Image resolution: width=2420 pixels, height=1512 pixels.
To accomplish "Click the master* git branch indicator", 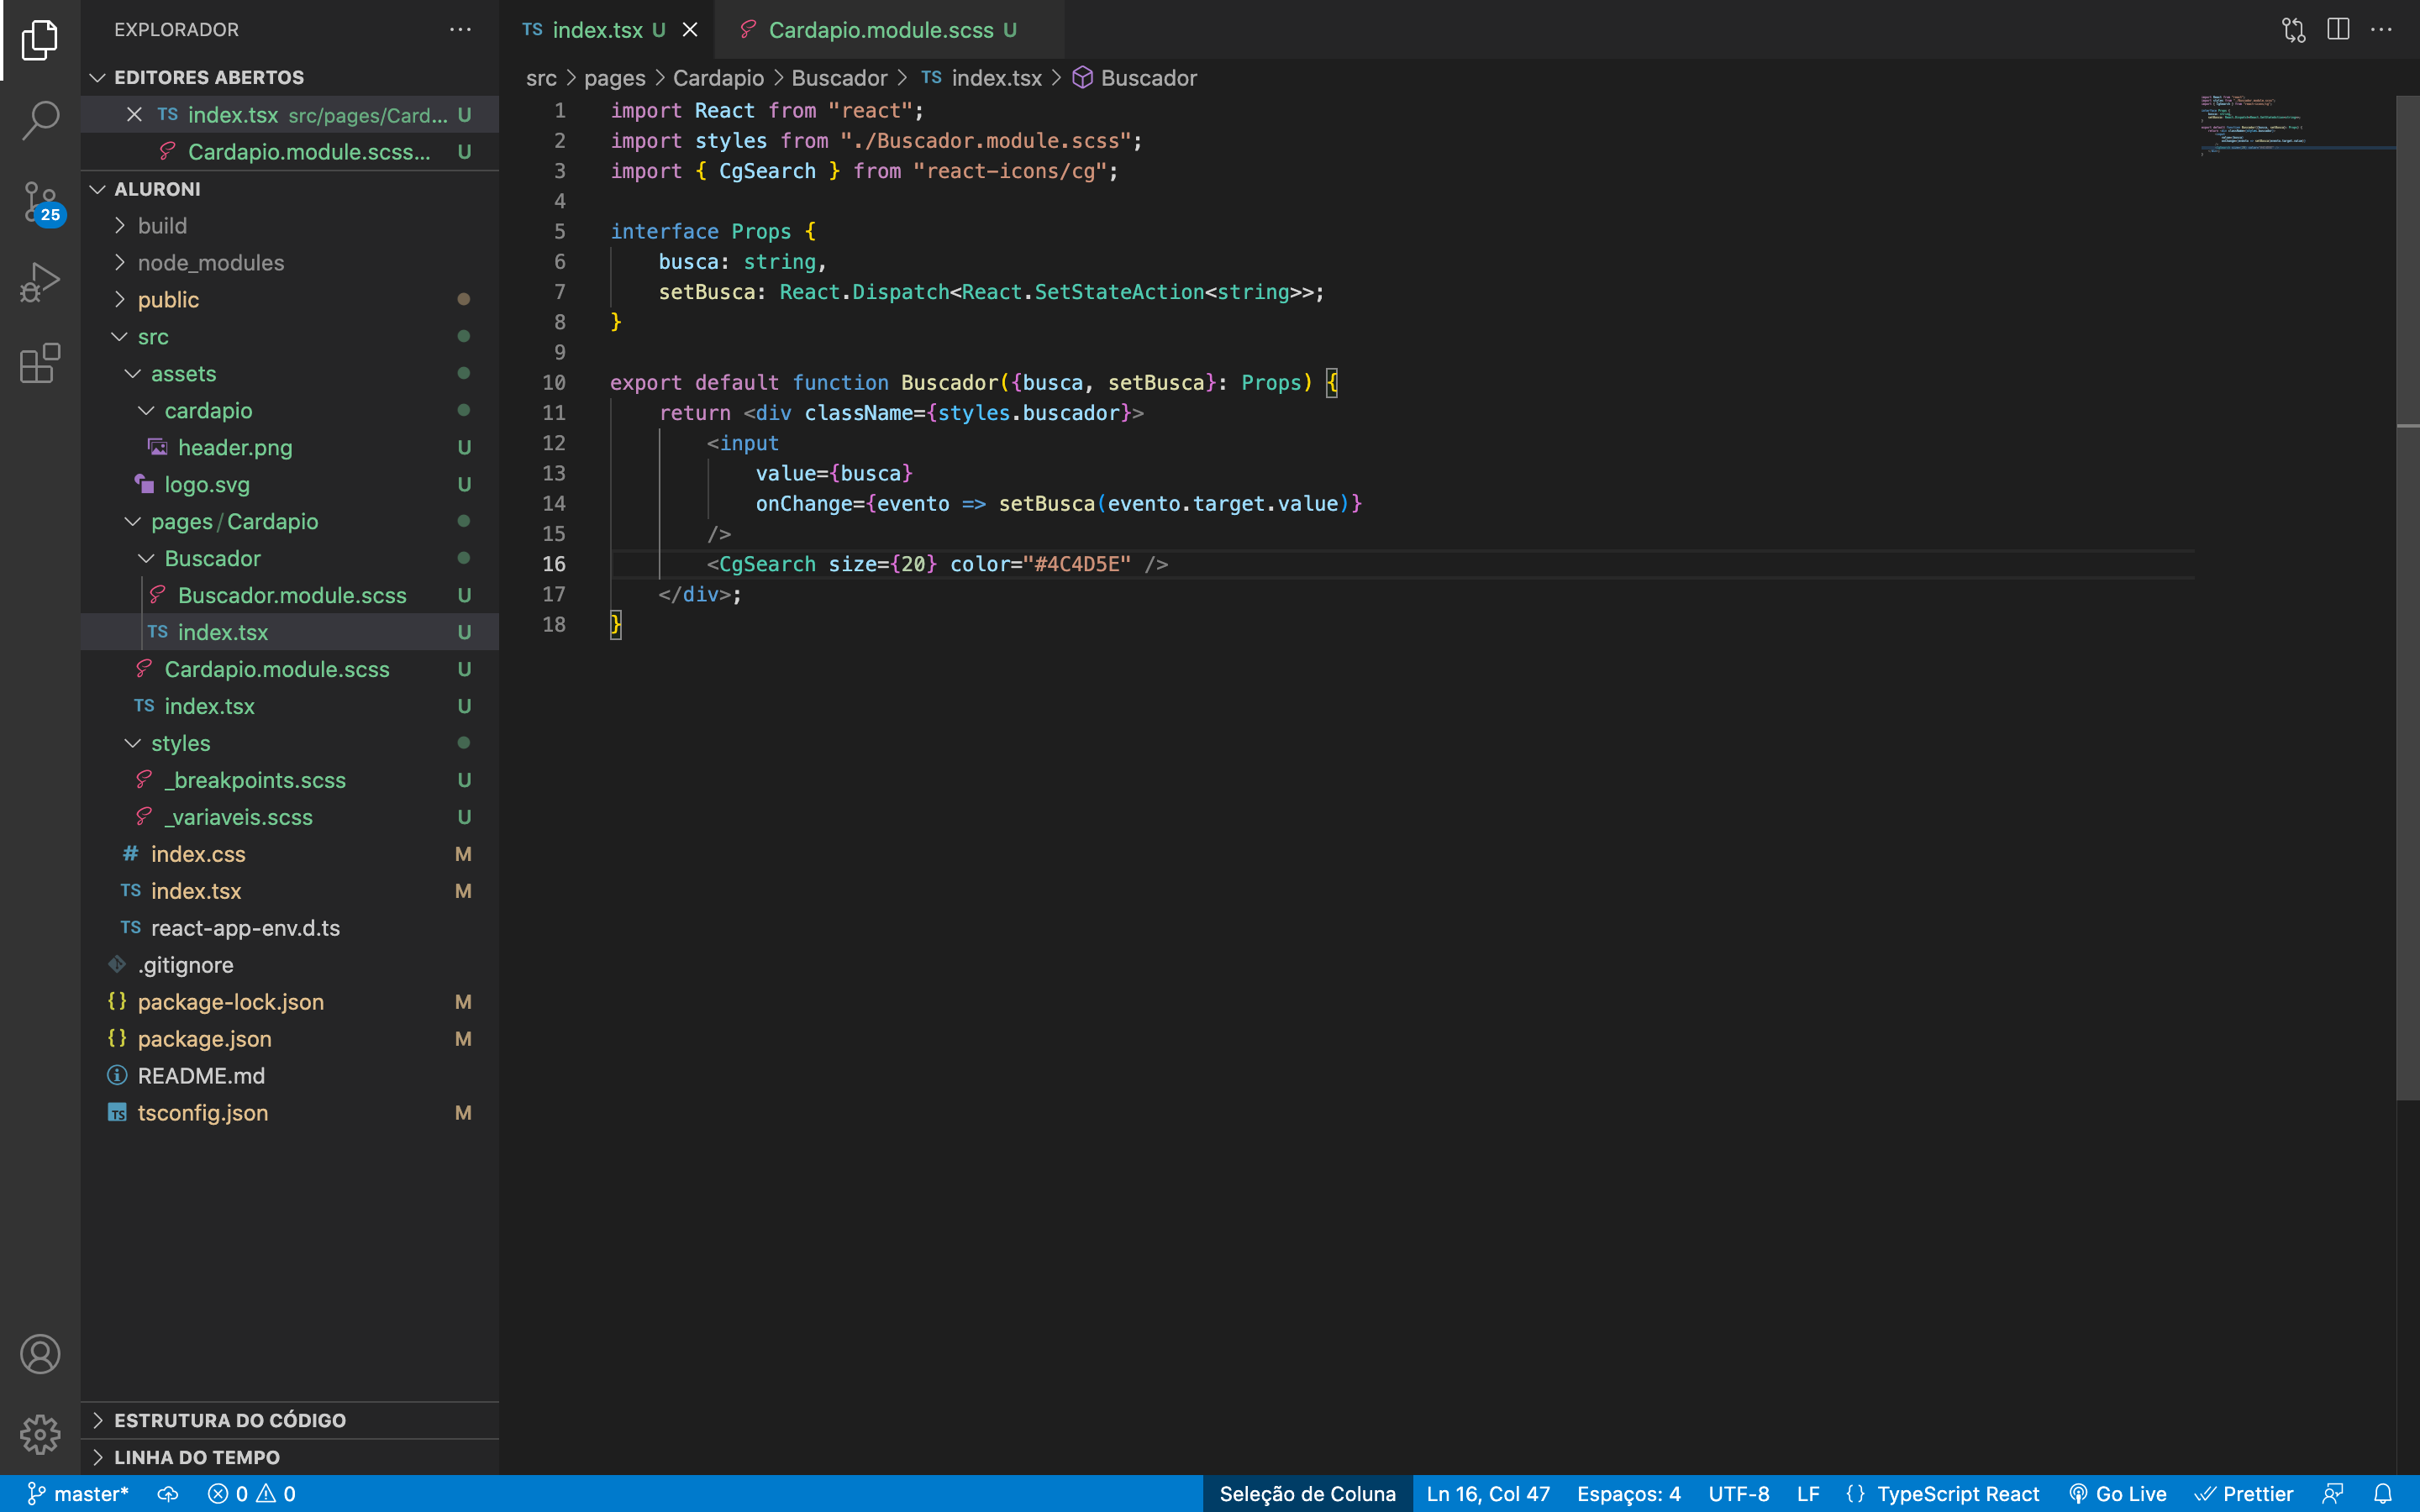I will point(78,1494).
